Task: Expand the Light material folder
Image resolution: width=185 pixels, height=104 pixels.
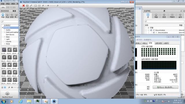Action: point(5,39)
